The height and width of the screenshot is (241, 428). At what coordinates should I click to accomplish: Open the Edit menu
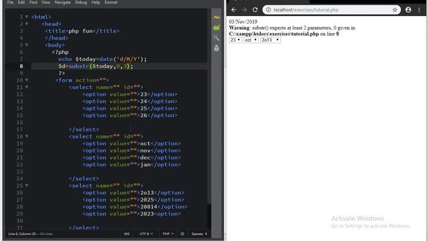point(21,3)
